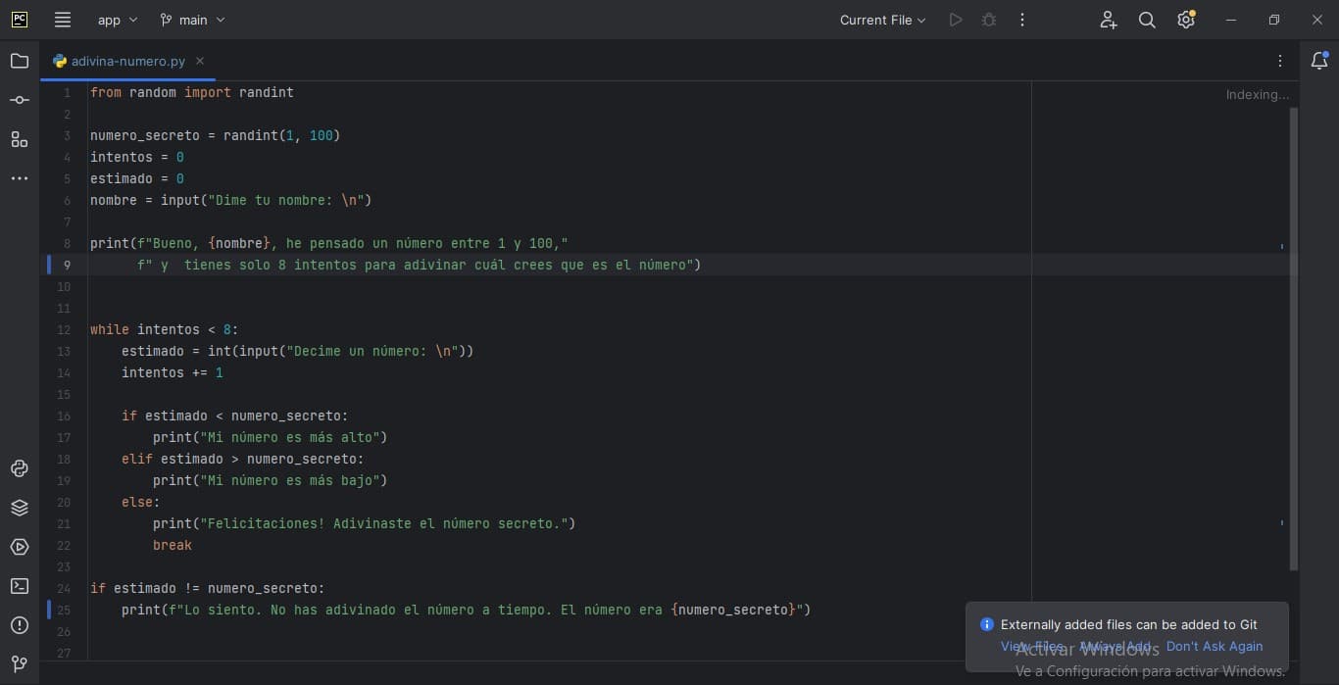Click the 'while intentos < 8:' line
This screenshot has height=685, width=1339.
coord(165,329)
